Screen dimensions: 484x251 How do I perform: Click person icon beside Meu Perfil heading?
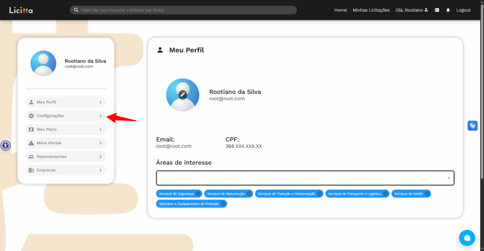pos(160,50)
